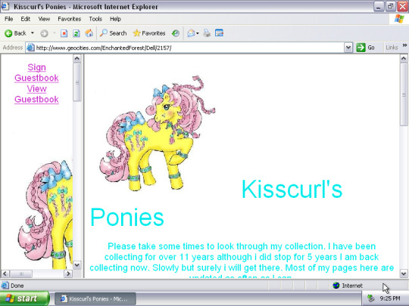Open the View Guestbook link
The image size is (409, 306).
click(36, 94)
